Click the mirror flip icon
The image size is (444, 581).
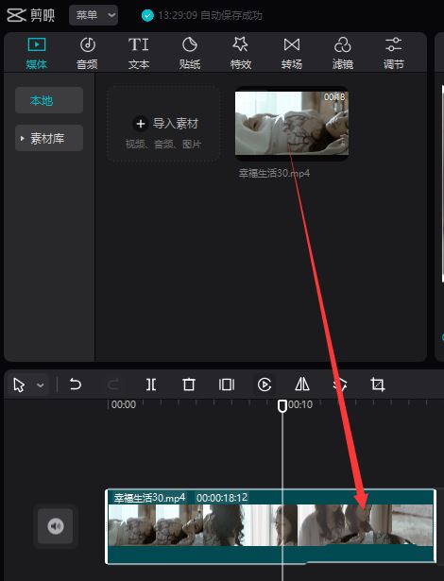coord(302,384)
